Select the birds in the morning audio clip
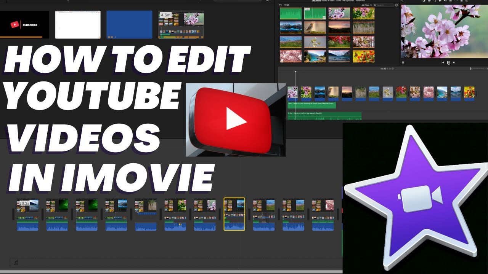 [311, 105]
